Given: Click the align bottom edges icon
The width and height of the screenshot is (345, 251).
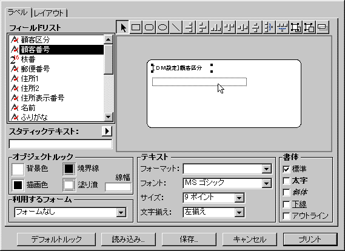Looking at the screenshot, I should pyautogui.click(x=216, y=27).
